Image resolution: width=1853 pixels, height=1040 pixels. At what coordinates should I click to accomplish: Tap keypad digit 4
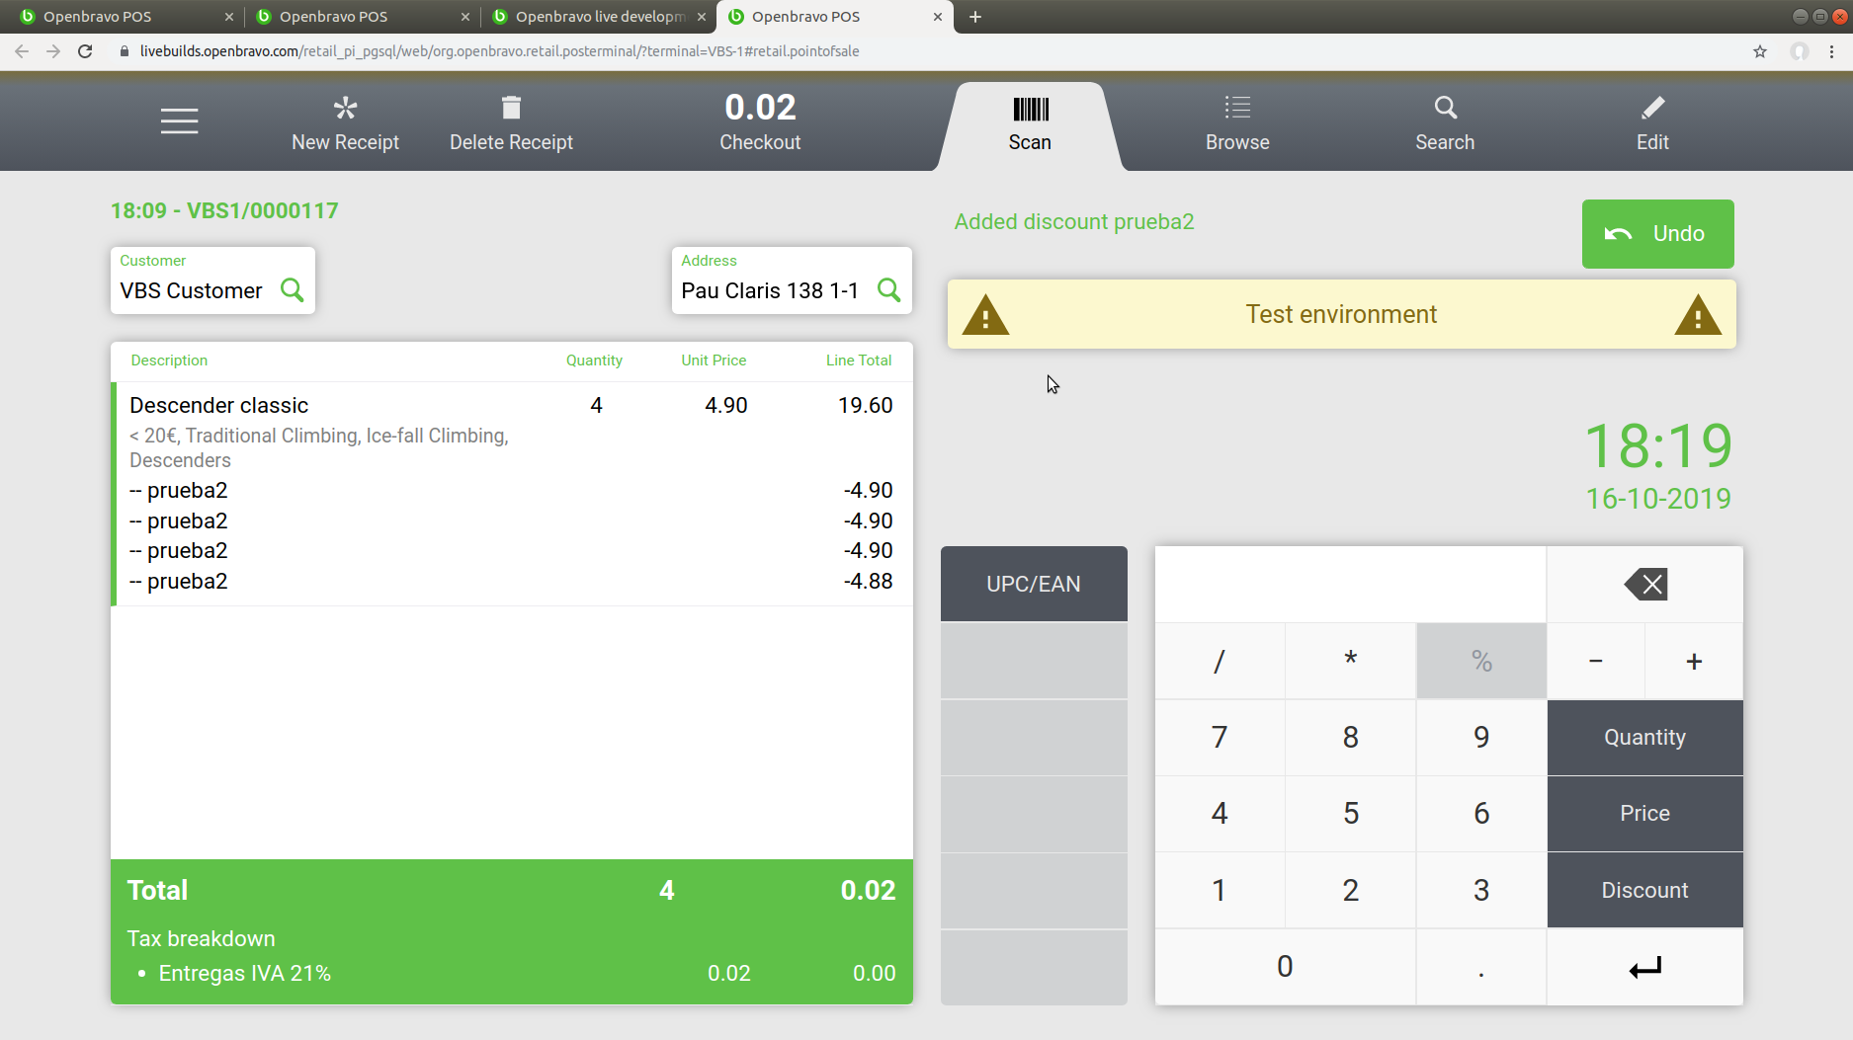click(1220, 814)
